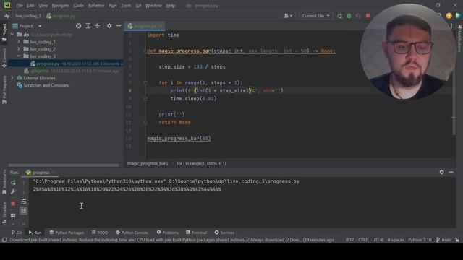Collapse the dp root folder
This screenshot has height=260, width=463.
12,35
